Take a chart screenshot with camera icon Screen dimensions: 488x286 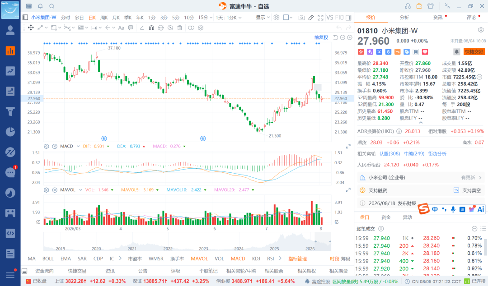tap(301, 18)
